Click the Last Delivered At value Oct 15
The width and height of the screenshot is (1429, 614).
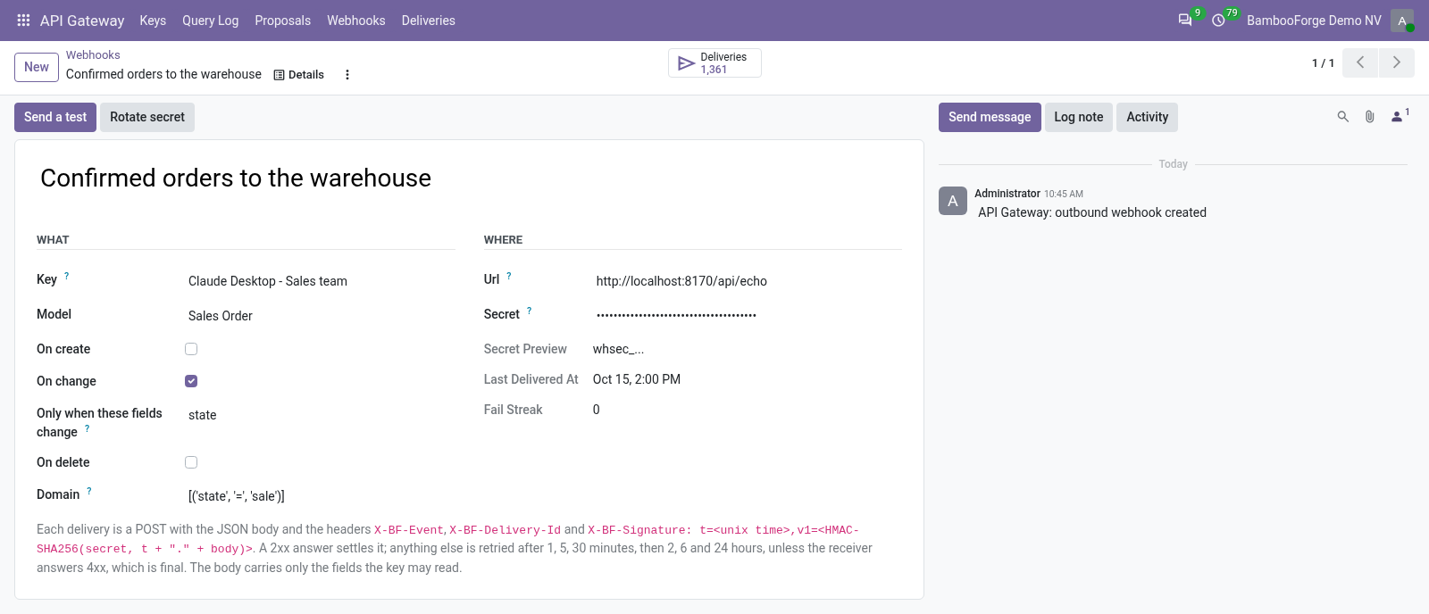click(637, 379)
